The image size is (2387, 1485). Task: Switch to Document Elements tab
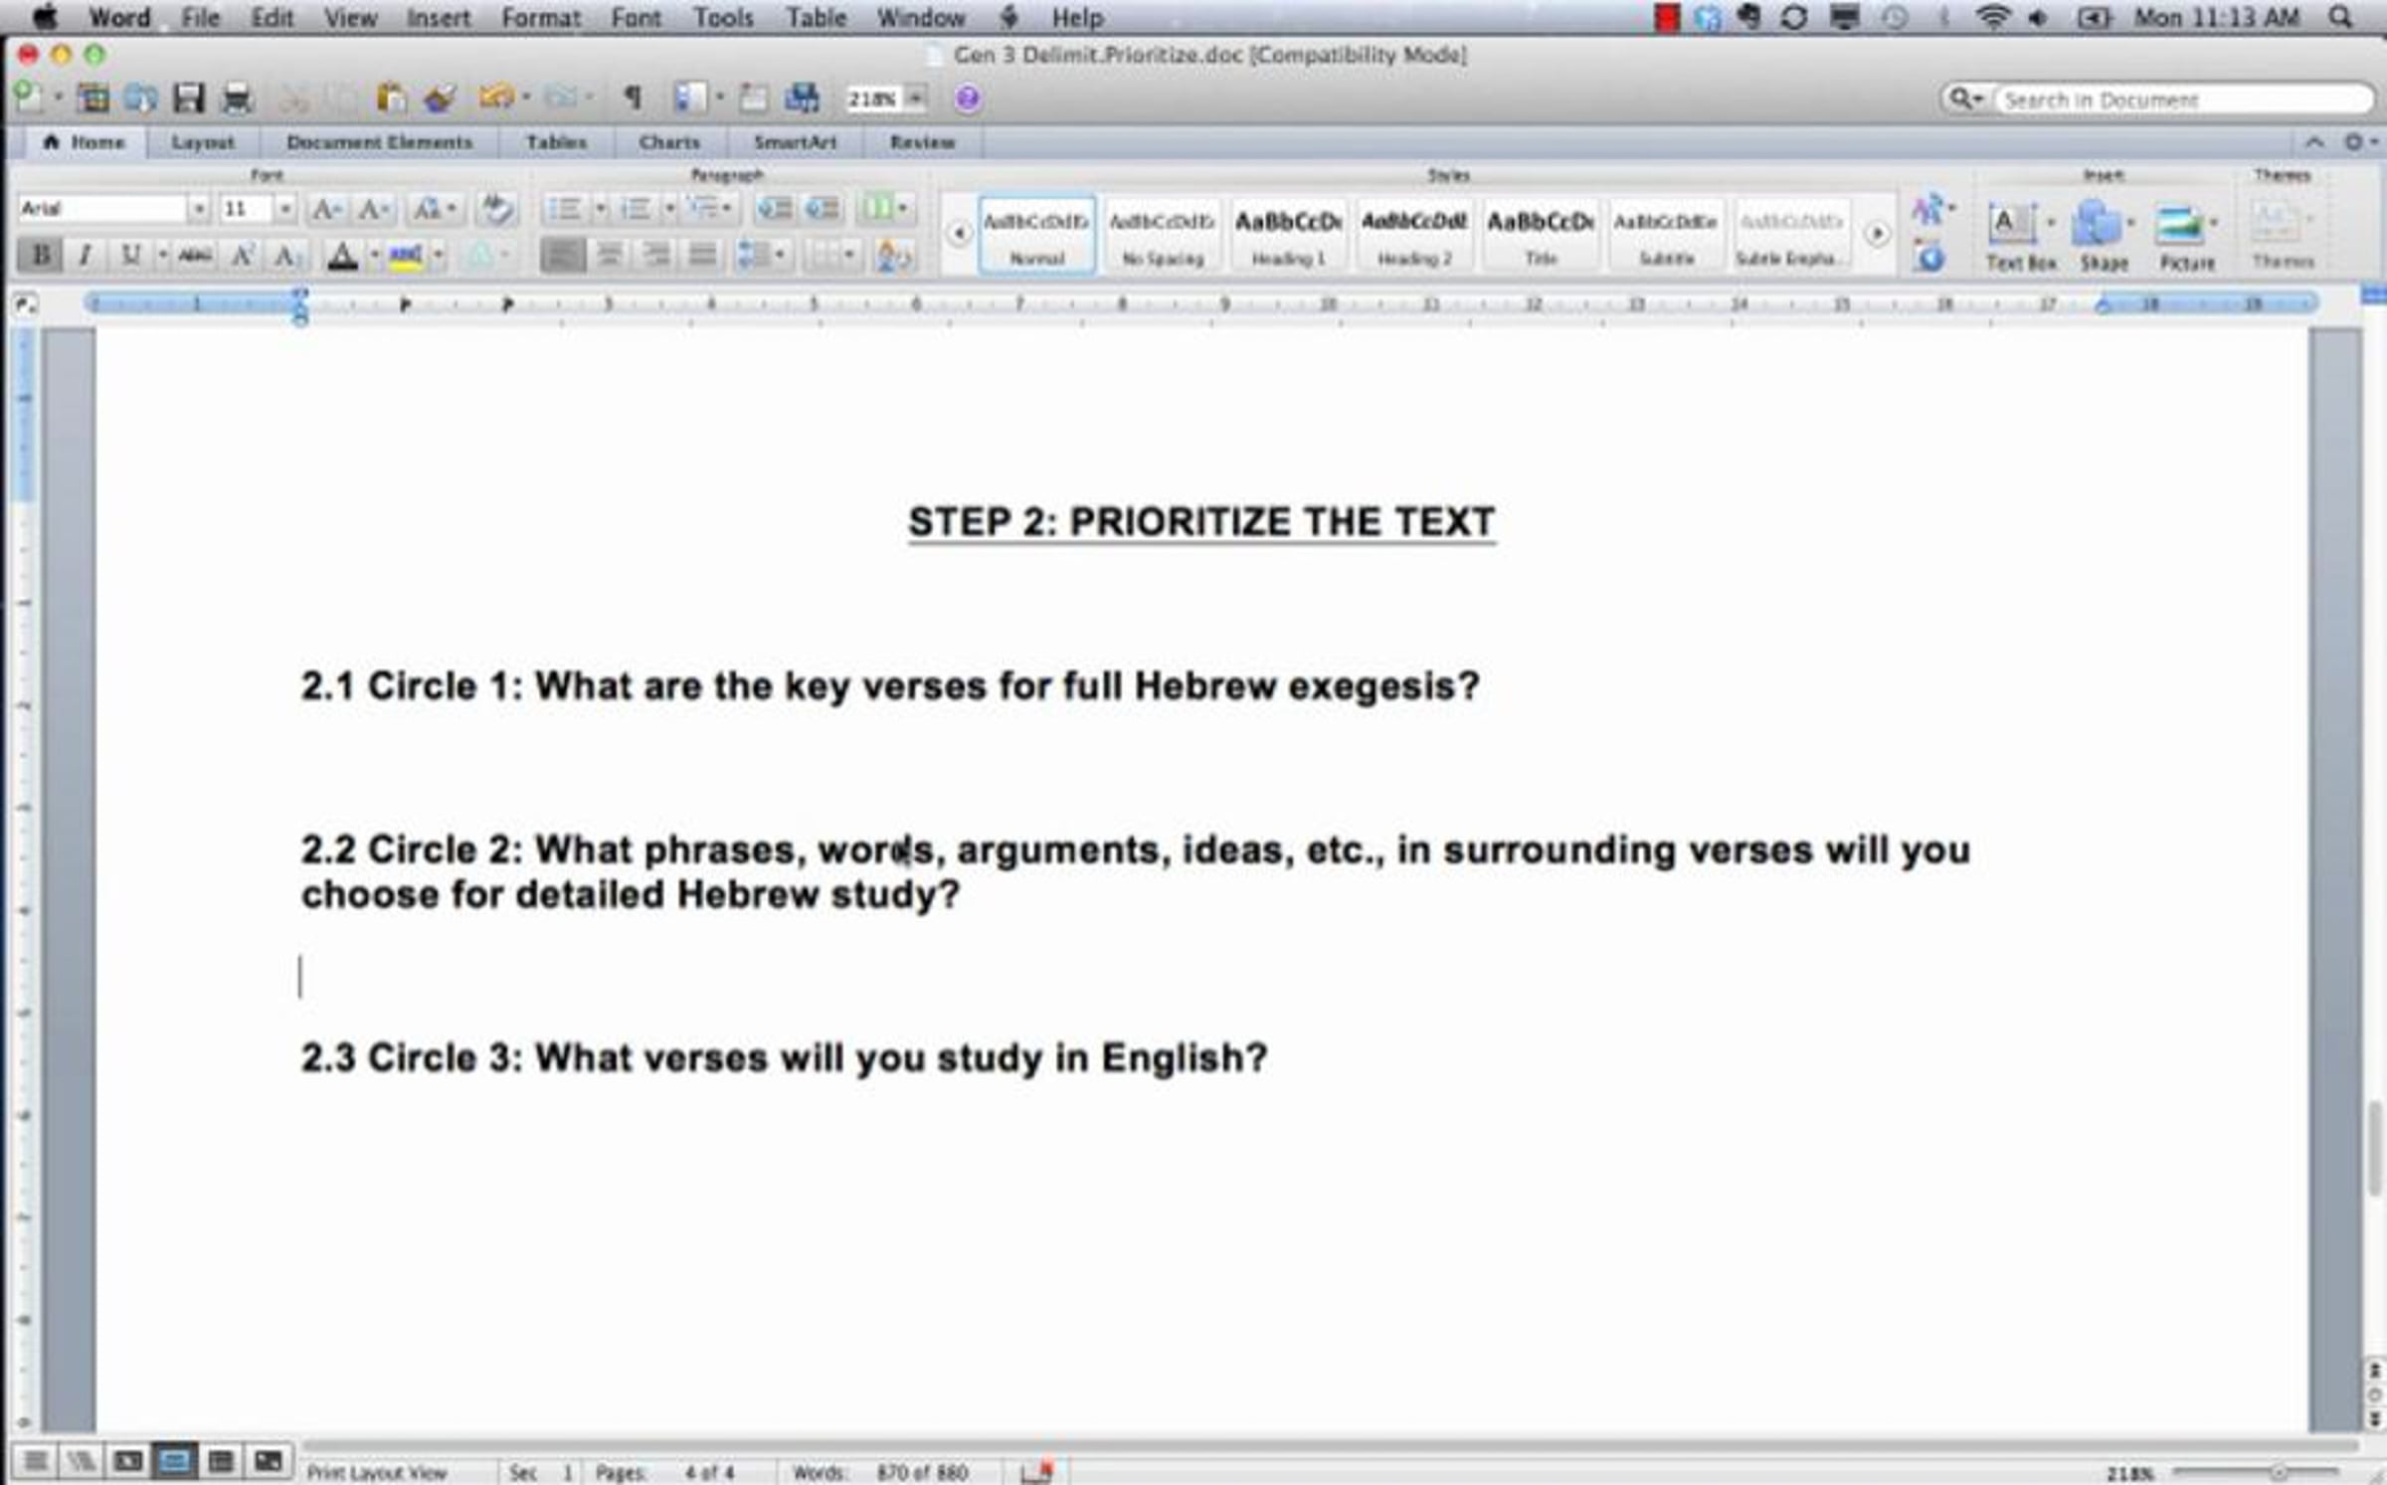pos(379,142)
